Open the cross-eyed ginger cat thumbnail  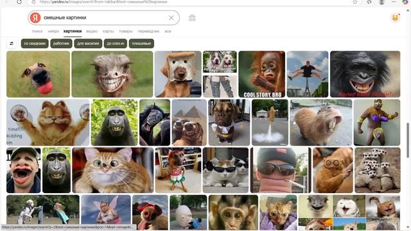point(113,170)
